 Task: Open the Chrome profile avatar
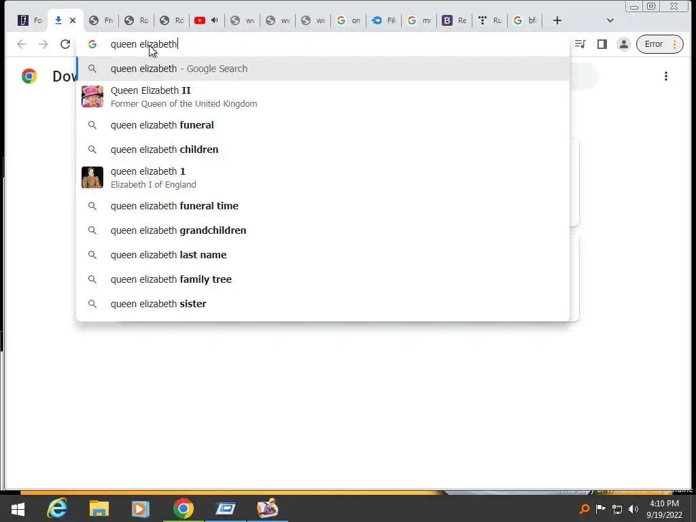(x=624, y=44)
